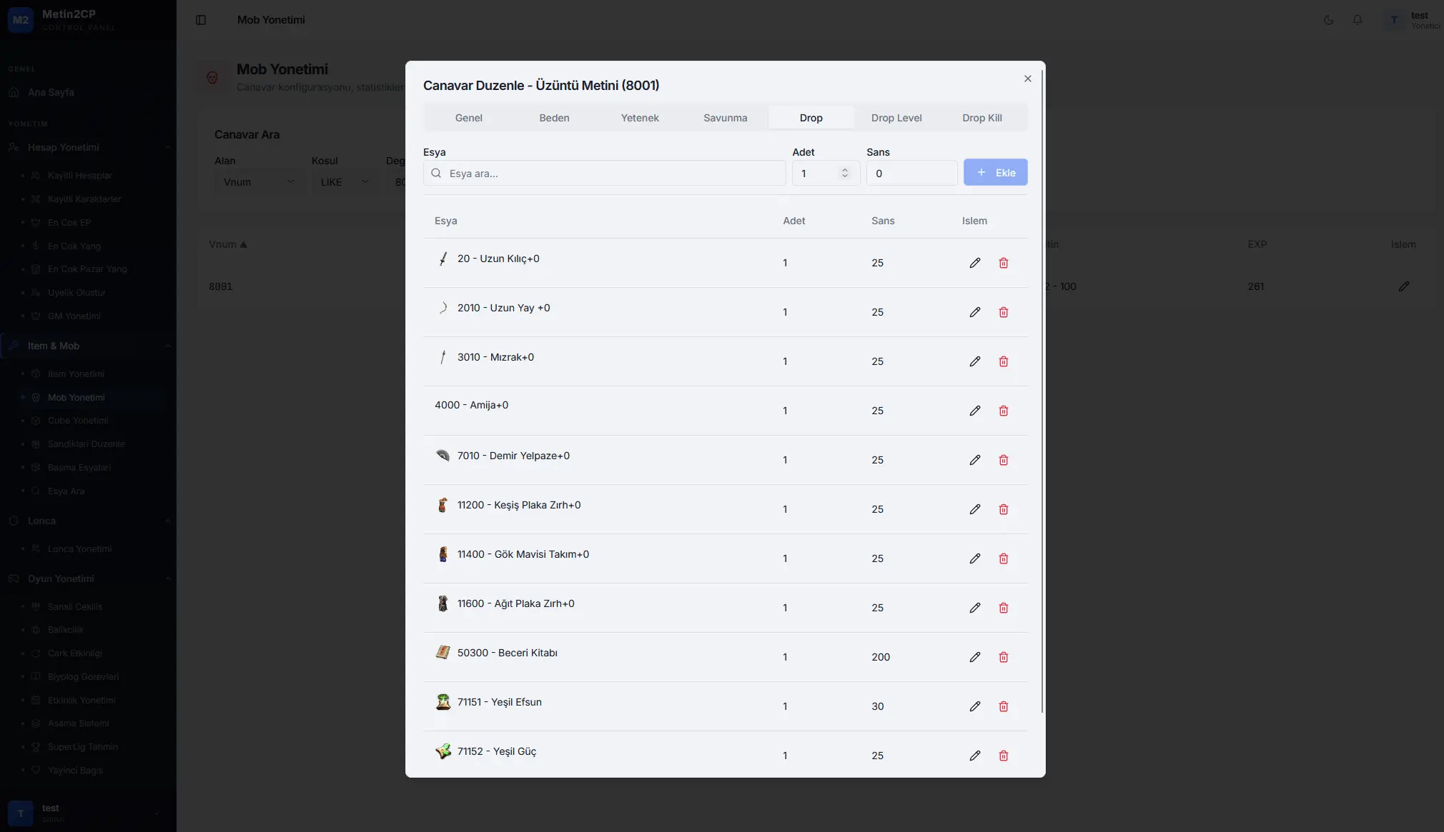Edit the Gök Mavisi Takım+0 entry
The image size is (1444, 832).
pos(974,558)
